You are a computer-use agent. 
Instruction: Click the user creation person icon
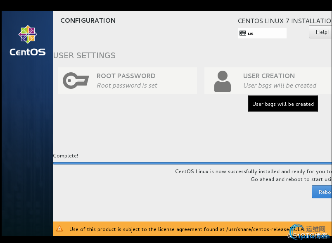222,81
